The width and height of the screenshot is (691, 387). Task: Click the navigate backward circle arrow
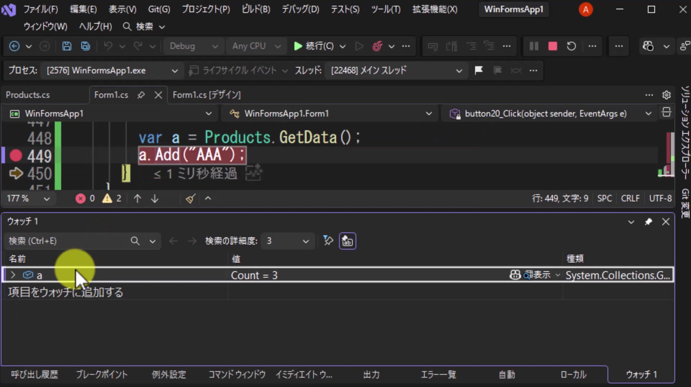click(14, 46)
